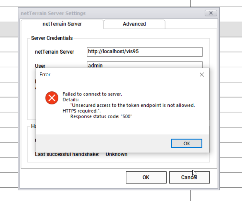The width and height of the screenshot is (242, 201).
Task: Click the red error X icon
Action: 52,98
